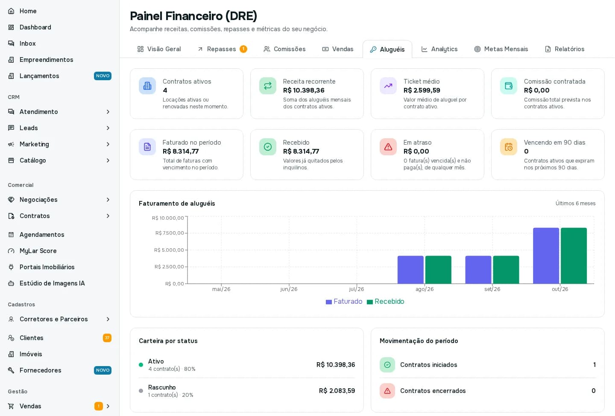This screenshot has height=416, width=615.
Task: Click the Rascunho value R$ 2.083,59
Action: (x=337, y=391)
